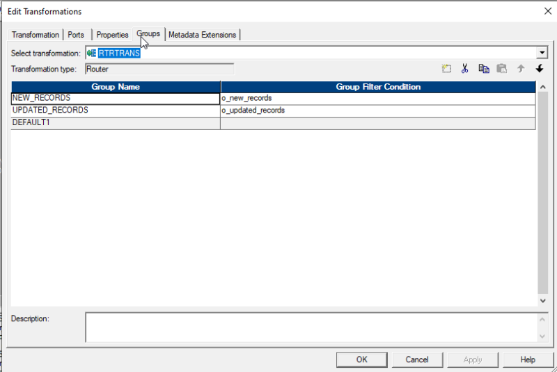Close the Edit Transformations dialog

546,11
